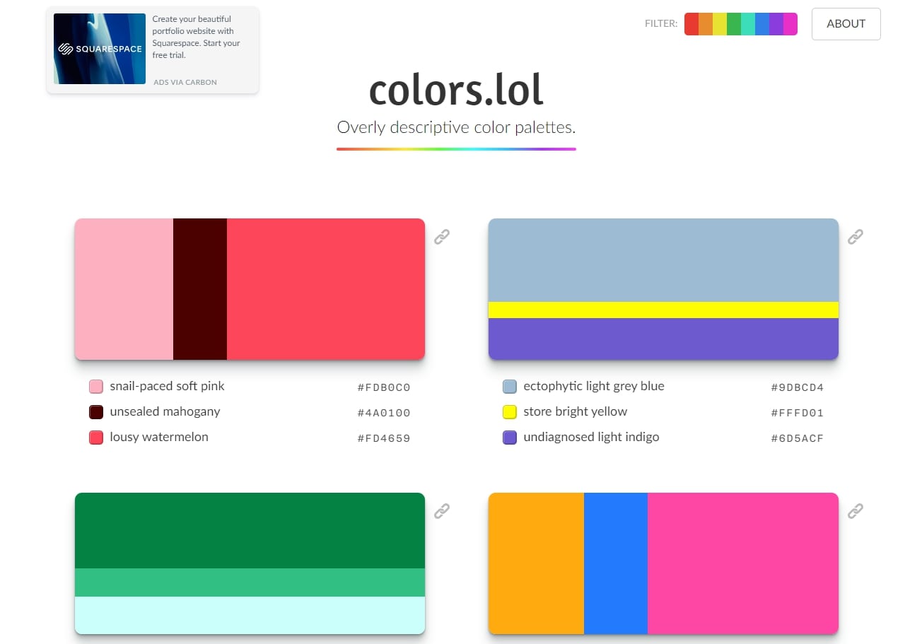Click the name snail-paced soft pink
922x644 pixels.
(167, 387)
